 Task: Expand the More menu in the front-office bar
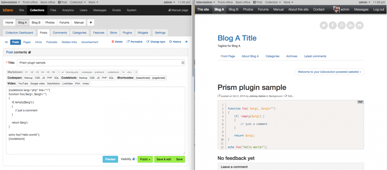pos(288,2)
